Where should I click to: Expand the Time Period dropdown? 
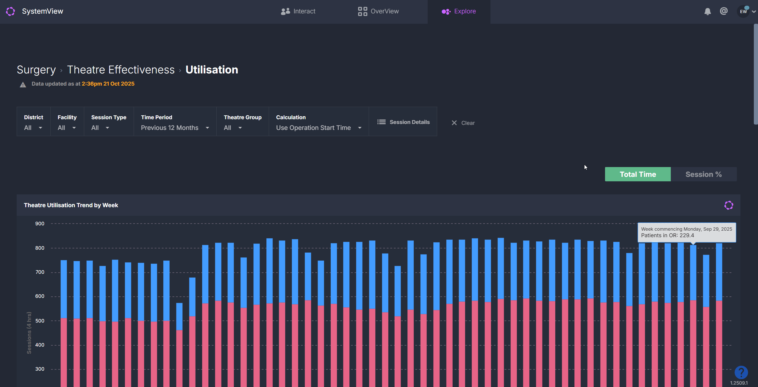[175, 128]
